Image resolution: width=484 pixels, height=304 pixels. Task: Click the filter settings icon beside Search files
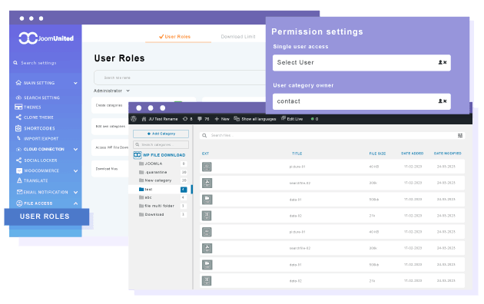pyautogui.click(x=460, y=135)
